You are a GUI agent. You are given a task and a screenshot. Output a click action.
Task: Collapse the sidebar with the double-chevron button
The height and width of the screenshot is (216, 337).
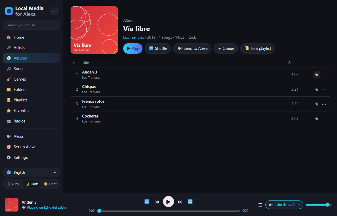(x=54, y=11)
